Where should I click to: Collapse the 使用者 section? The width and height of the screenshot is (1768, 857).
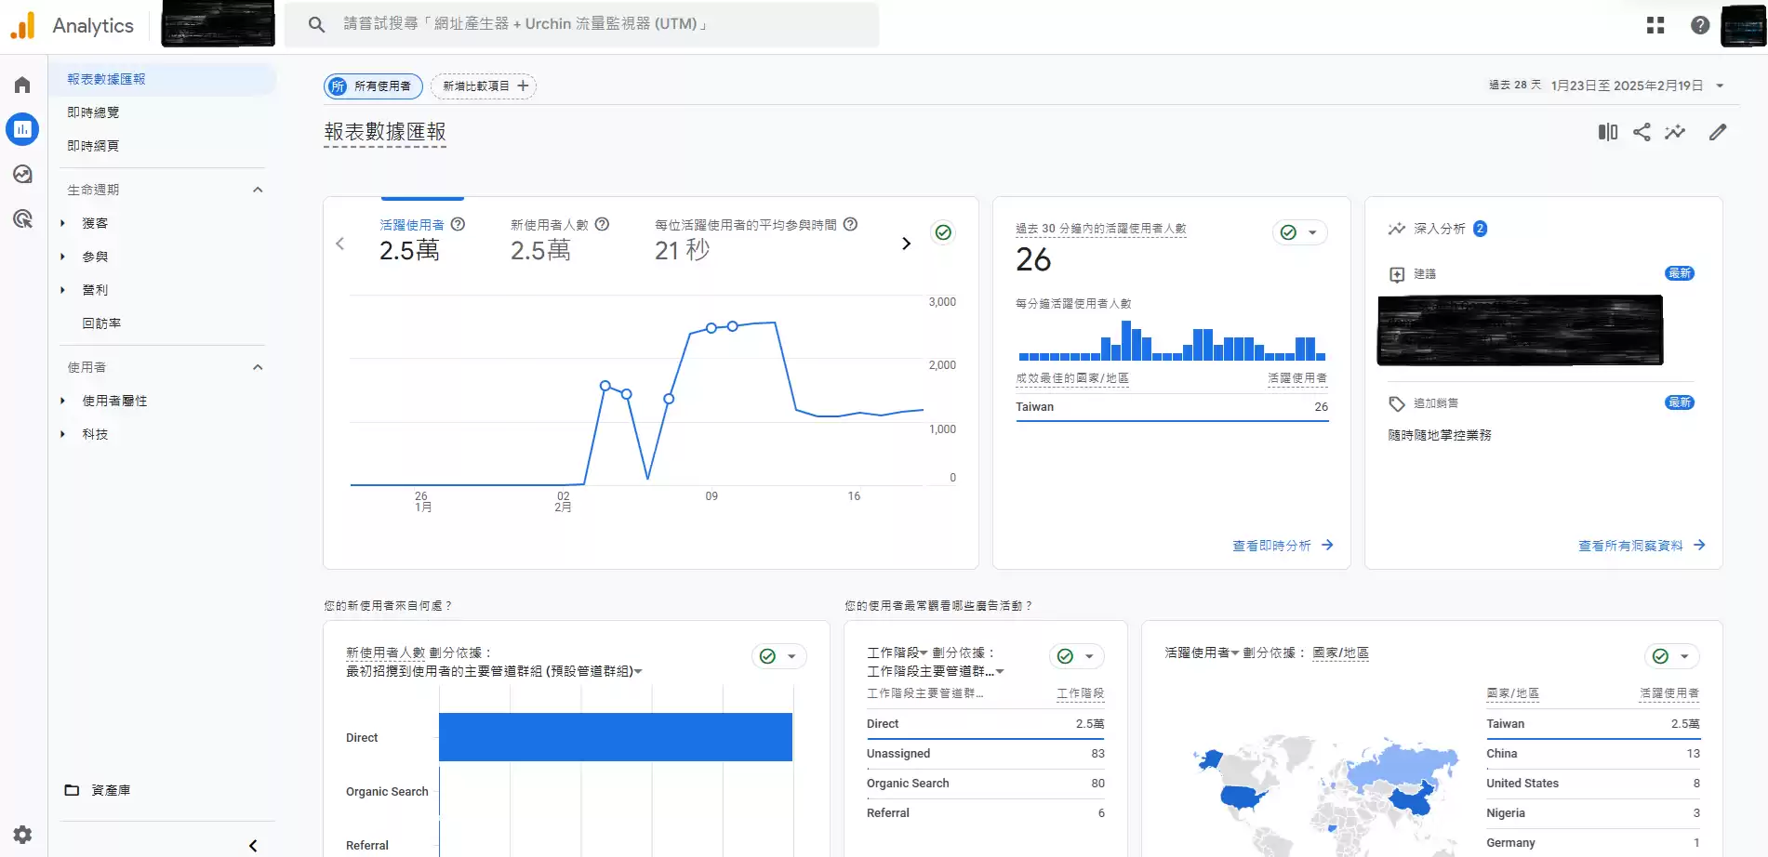point(258,367)
